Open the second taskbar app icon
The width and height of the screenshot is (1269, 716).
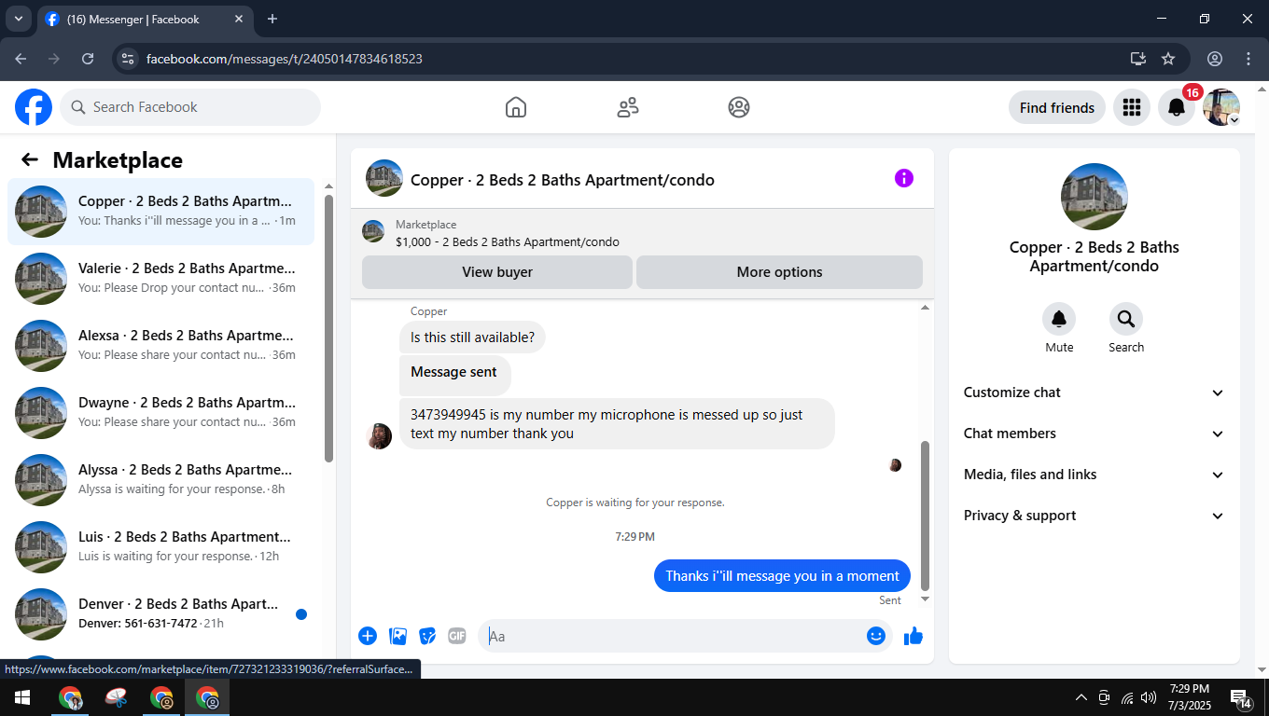pos(117,697)
